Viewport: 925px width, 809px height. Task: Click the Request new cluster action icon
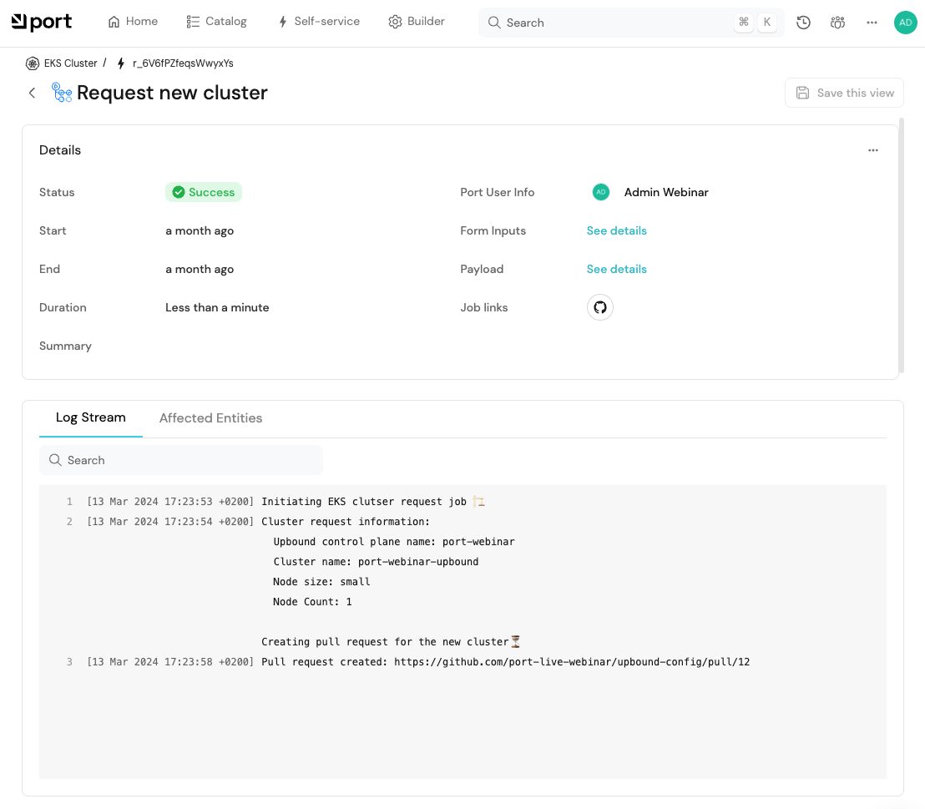[62, 93]
